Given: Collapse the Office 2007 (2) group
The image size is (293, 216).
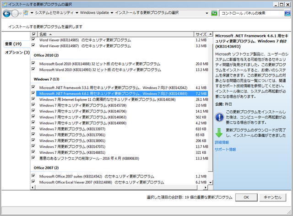Looking at the screenshot, I should [x=46, y=168].
